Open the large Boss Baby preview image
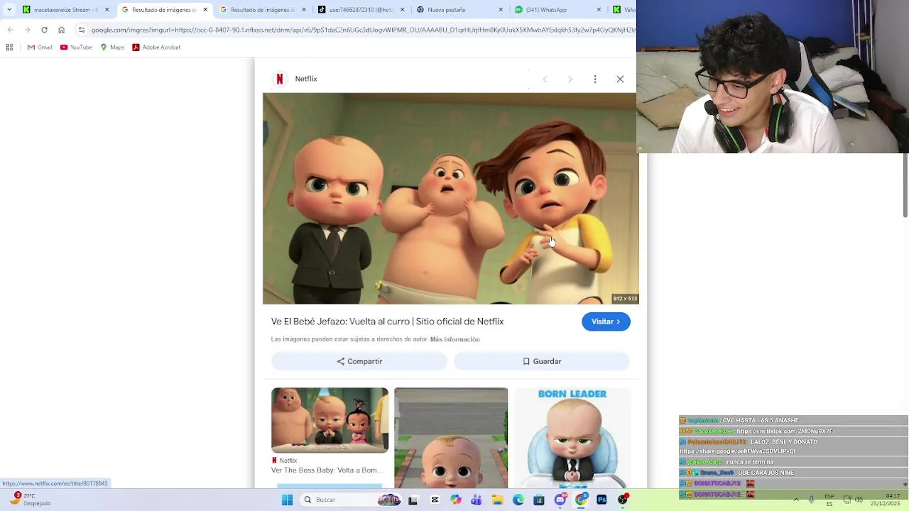The image size is (909, 511). click(x=450, y=199)
